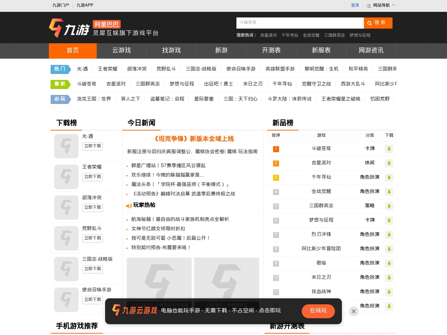Click the hot search term 吉星派对
The height and width of the screenshot is (335, 447).
[x=269, y=35]
